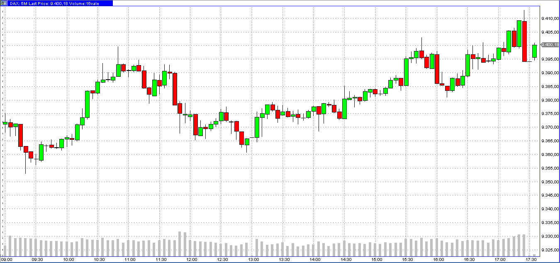This screenshot has width=560, height=263.
Task: Click the 9.360,00 price axis label
Action: coord(549,155)
